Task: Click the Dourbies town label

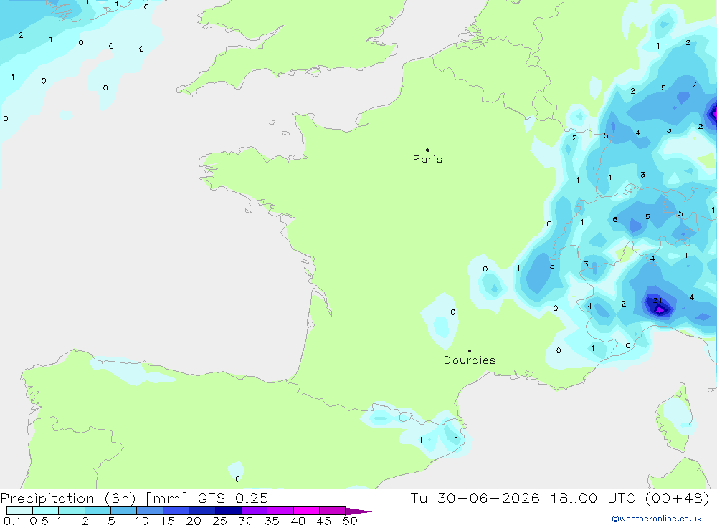Action: point(470,360)
